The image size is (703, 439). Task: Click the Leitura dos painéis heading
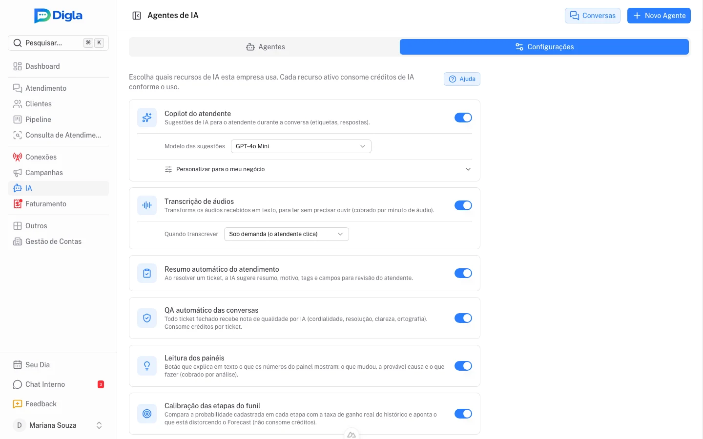pos(194,358)
